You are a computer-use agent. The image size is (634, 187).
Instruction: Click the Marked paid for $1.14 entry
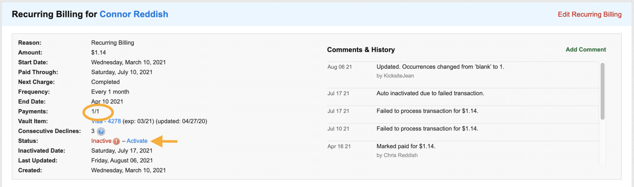[406, 146]
